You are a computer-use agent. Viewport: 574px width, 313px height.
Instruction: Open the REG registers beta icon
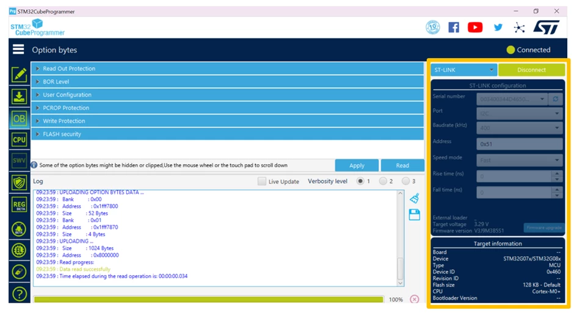19,205
